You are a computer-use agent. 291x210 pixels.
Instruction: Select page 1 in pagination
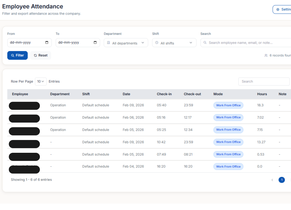coord(281,180)
